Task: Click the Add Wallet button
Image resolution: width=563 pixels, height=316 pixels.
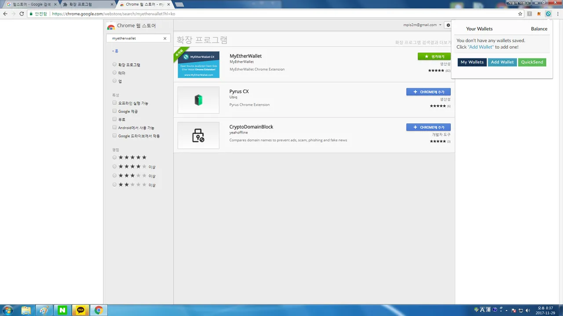Action: point(502,62)
